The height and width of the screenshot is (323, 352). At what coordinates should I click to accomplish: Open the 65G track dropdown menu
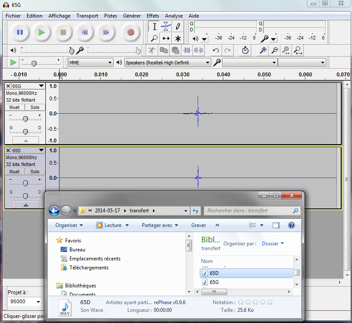click(x=41, y=86)
